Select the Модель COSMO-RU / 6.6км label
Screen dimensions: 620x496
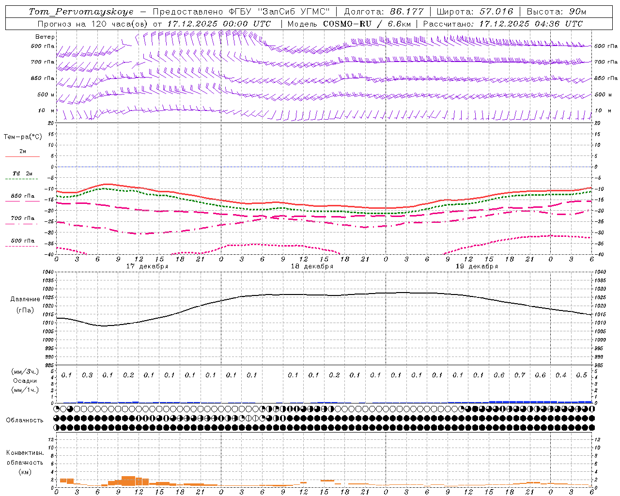(349, 24)
